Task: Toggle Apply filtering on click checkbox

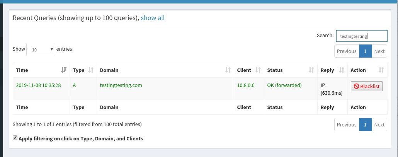Action: click(15, 138)
